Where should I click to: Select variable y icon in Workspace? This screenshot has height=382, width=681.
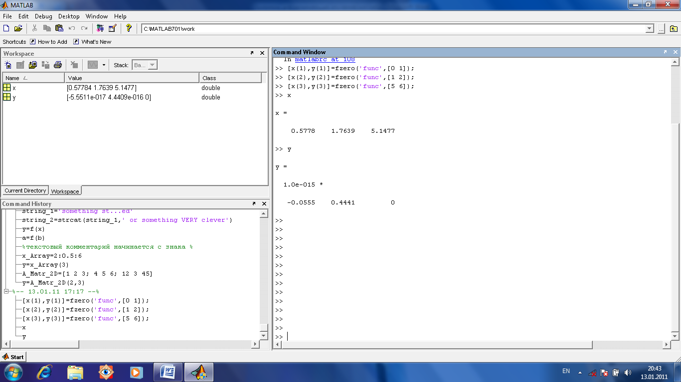7,97
